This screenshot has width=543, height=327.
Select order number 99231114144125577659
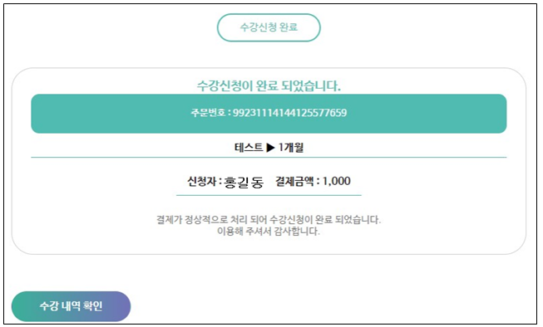click(290, 113)
